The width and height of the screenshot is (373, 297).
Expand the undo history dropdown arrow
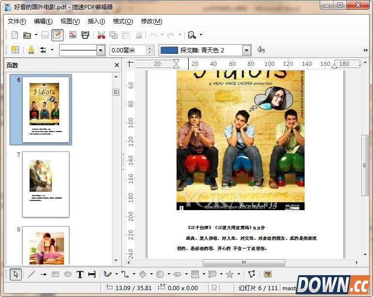coord(162,35)
